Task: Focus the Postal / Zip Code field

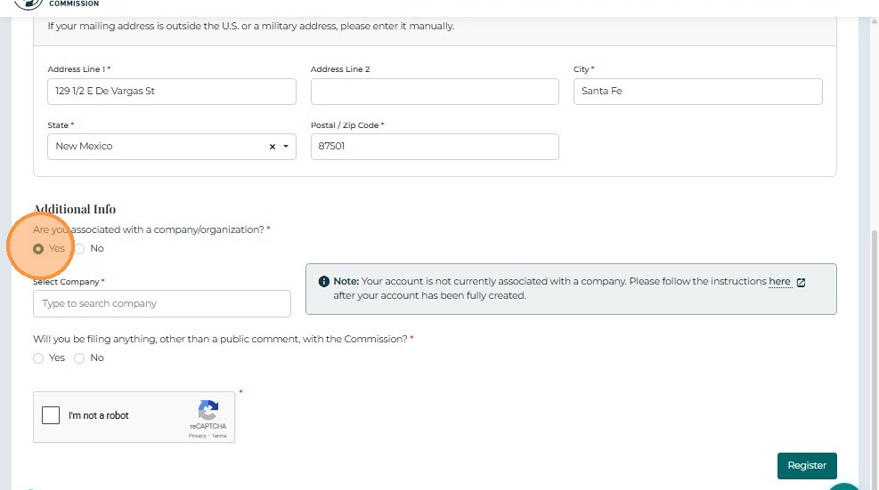Action: tap(435, 147)
